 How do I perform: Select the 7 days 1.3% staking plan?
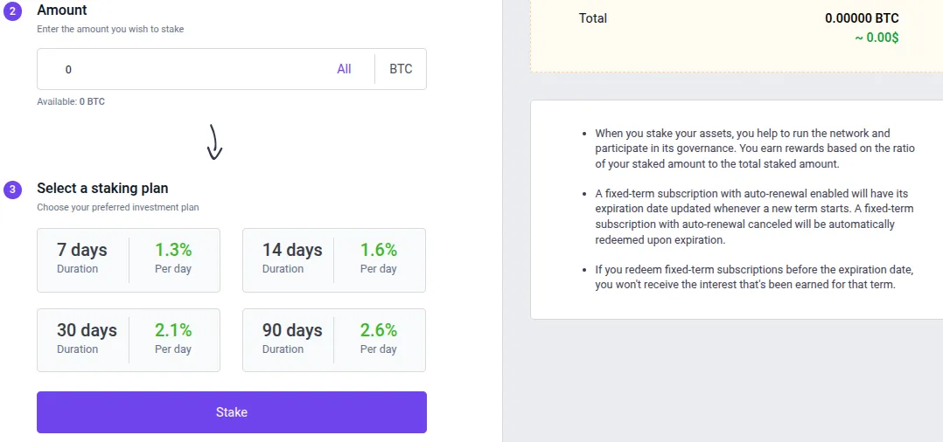coord(129,260)
